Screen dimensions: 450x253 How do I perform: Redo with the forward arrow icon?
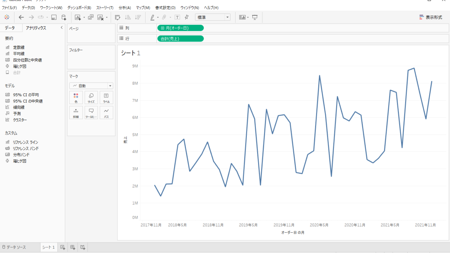[31, 17]
